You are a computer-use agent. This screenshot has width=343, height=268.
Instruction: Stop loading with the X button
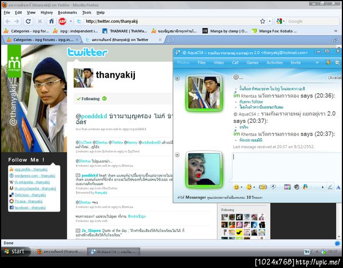point(40,21)
